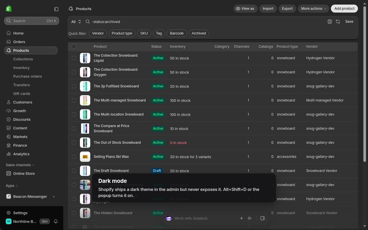Open The Draft Snowboard product thumbnail
The width and height of the screenshot is (368, 230).
click(85, 171)
